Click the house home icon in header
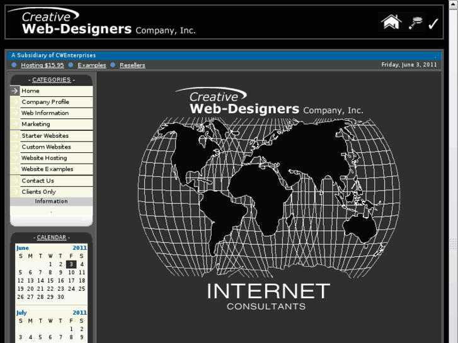 pos(391,22)
